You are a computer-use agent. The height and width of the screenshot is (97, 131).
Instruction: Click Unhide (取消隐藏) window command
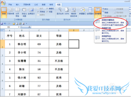pos(107,16)
